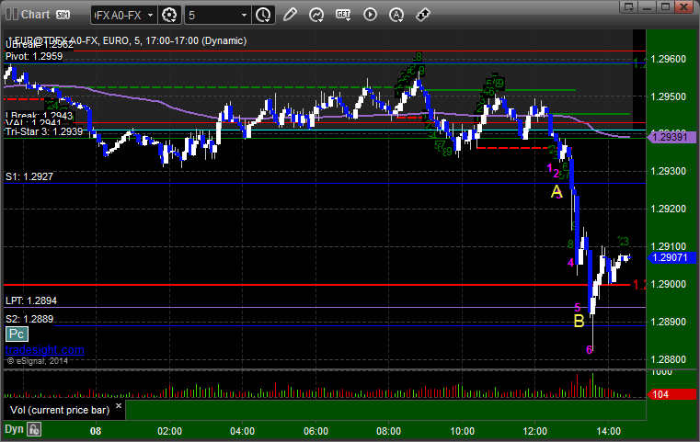700x442 pixels.
Task: Click the yellow B marker on chart
Action: click(x=579, y=321)
